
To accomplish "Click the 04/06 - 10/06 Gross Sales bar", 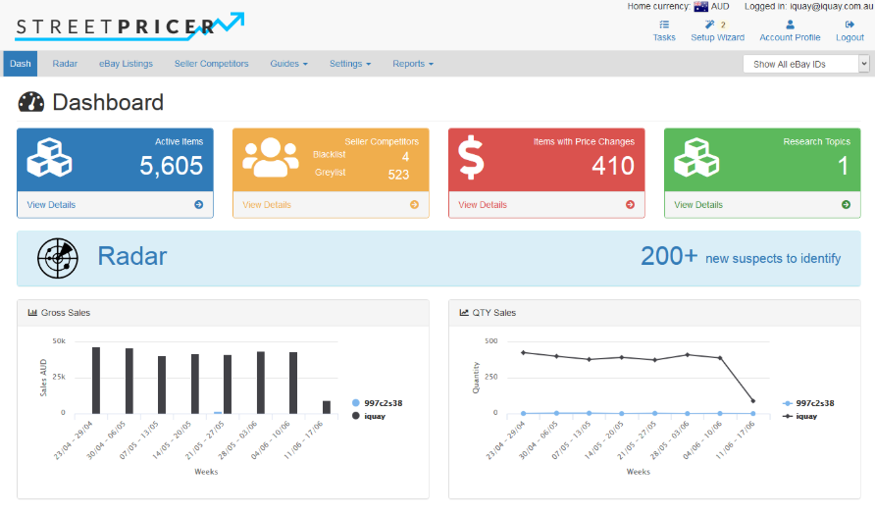I will tap(293, 383).
